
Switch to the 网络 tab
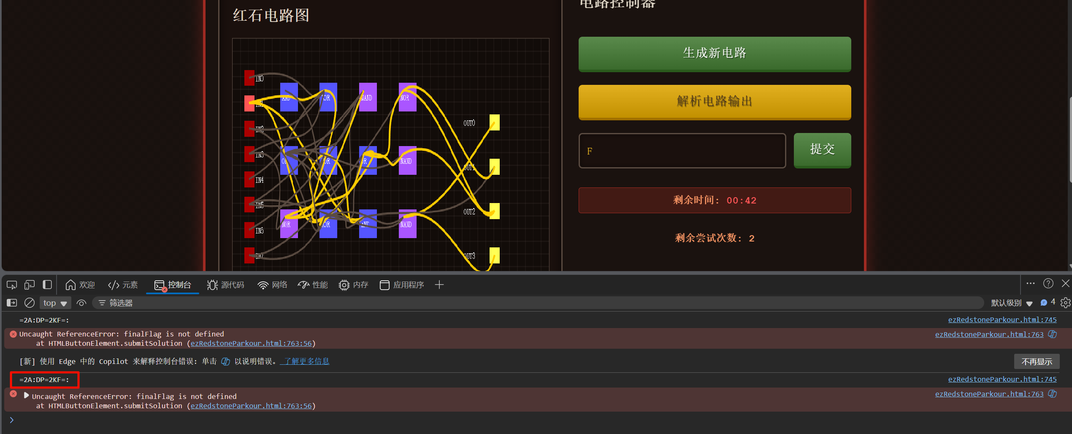pyautogui.click(x=272, y=285)
